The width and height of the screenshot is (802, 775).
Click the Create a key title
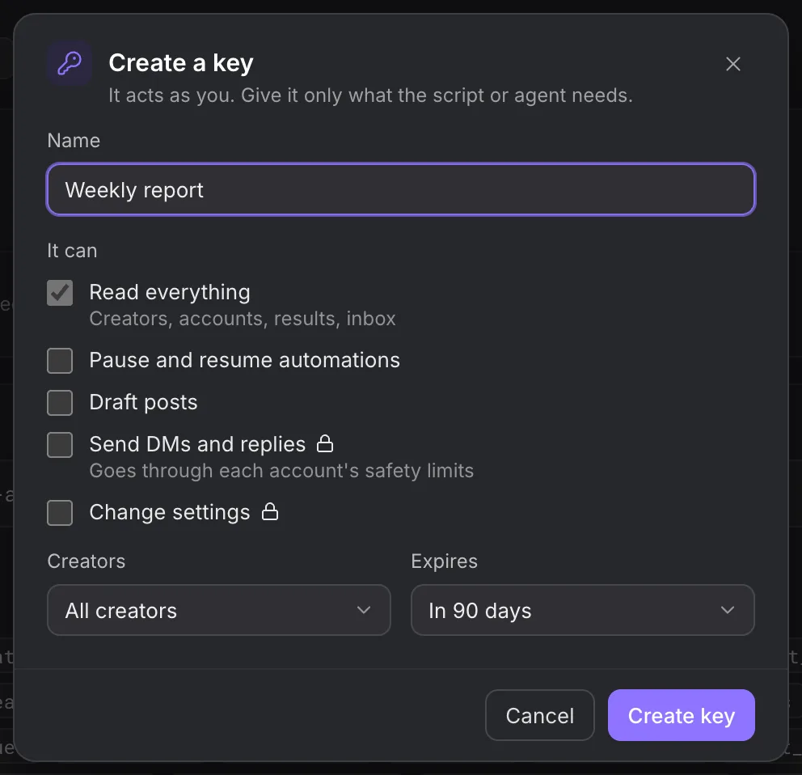(x=181, y=63)
